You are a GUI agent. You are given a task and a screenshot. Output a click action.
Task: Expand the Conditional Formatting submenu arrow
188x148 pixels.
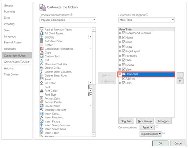pyautogui.click(x=90, y=48)
